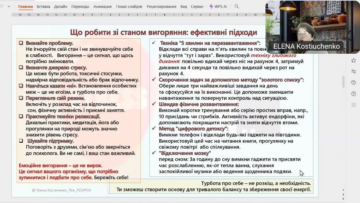Go to the Переходы tab
The image size is (360, 203).
(x=80, y=7)
